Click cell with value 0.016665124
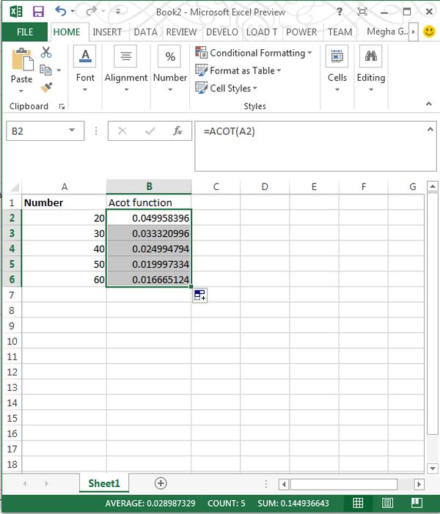 149,279
